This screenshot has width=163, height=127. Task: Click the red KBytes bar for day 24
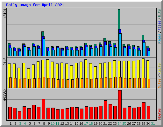[120, 105]
